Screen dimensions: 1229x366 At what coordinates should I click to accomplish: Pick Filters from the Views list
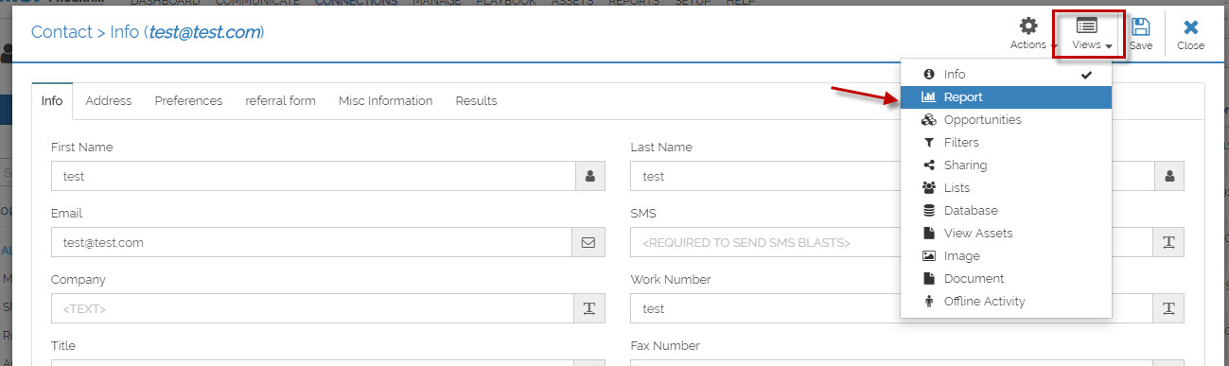click(x=1006, y=143)
